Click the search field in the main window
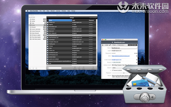This screenshot has height=107, width=171. 54,68
